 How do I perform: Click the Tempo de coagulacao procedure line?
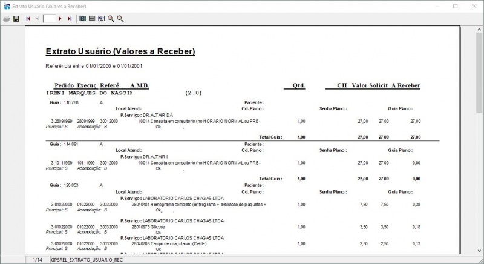[x=169, y=243]
